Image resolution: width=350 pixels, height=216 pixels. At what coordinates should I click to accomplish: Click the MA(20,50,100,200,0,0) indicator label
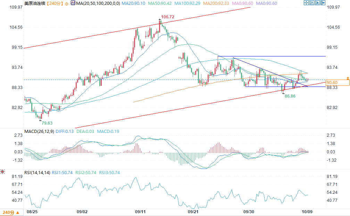(x=98, y=3)
